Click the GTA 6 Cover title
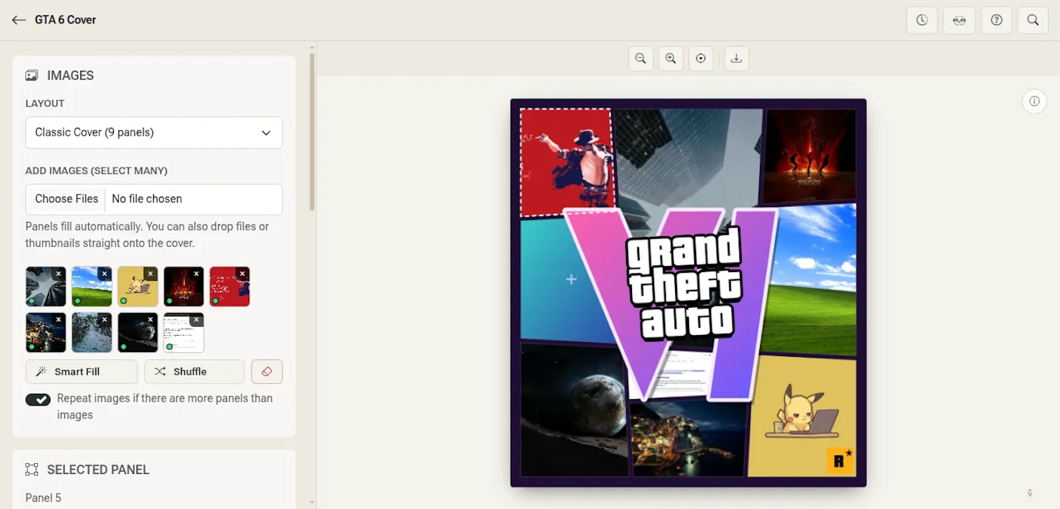This screenshot has height=509, width=1060. coord(66,20)
